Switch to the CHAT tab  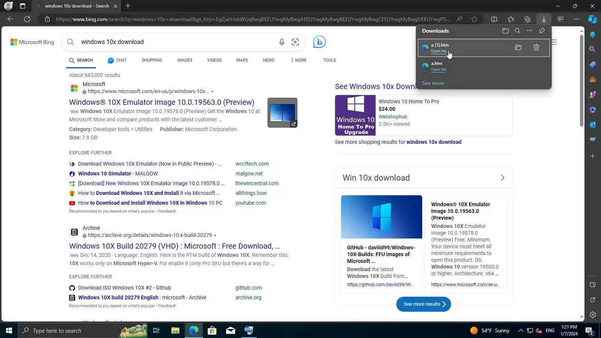(117, 60)
